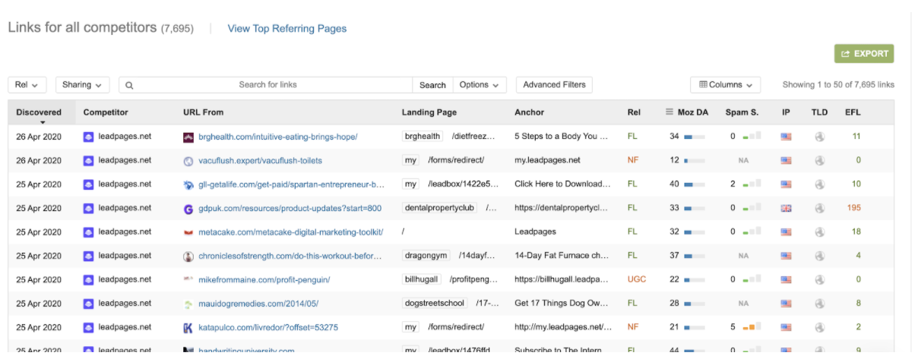The width and height of the screenshot is (918, 359).
Task: Click UK flag in gdpuk row
Action: (786, 209)
